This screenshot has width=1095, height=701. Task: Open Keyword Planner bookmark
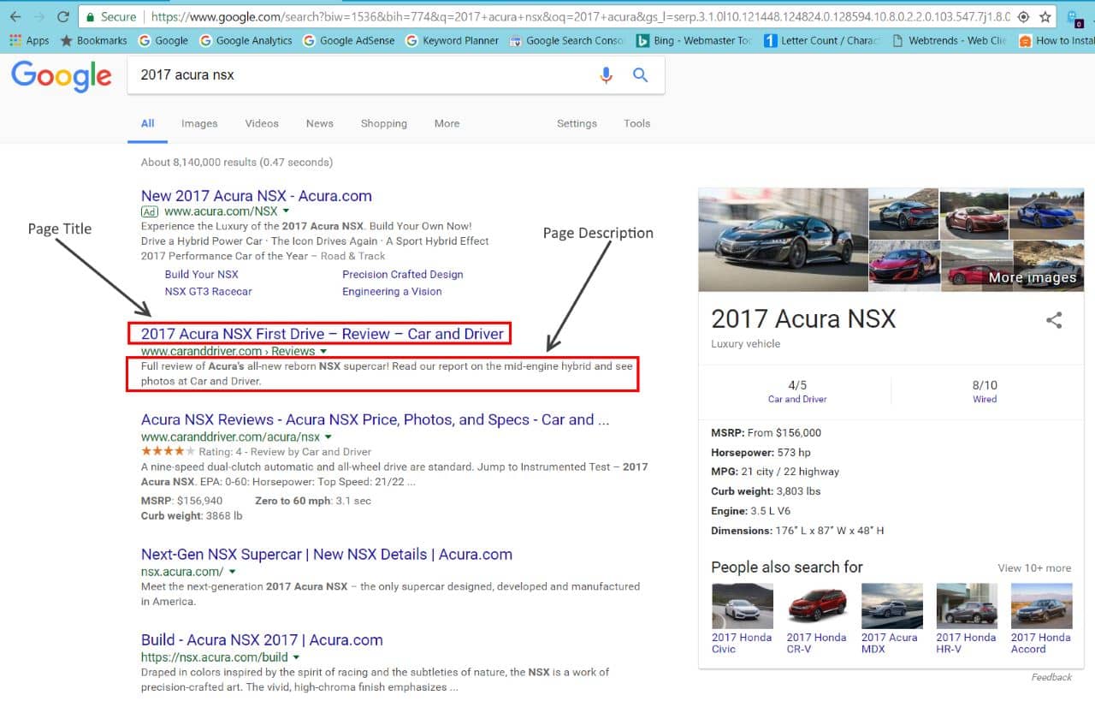tap(453, 40)
